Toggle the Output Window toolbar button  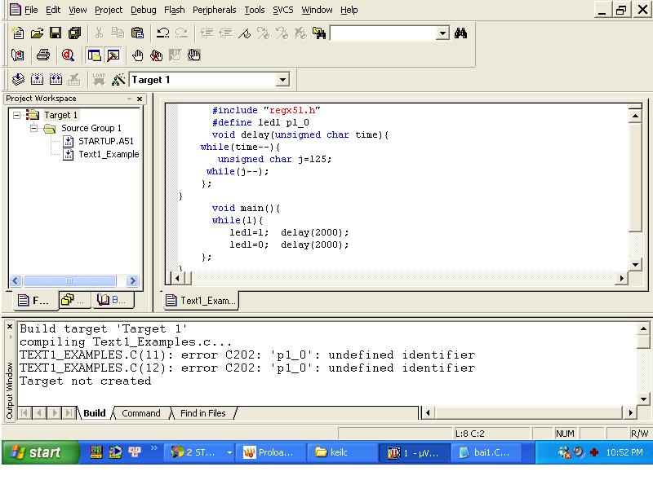coord(113,55)
